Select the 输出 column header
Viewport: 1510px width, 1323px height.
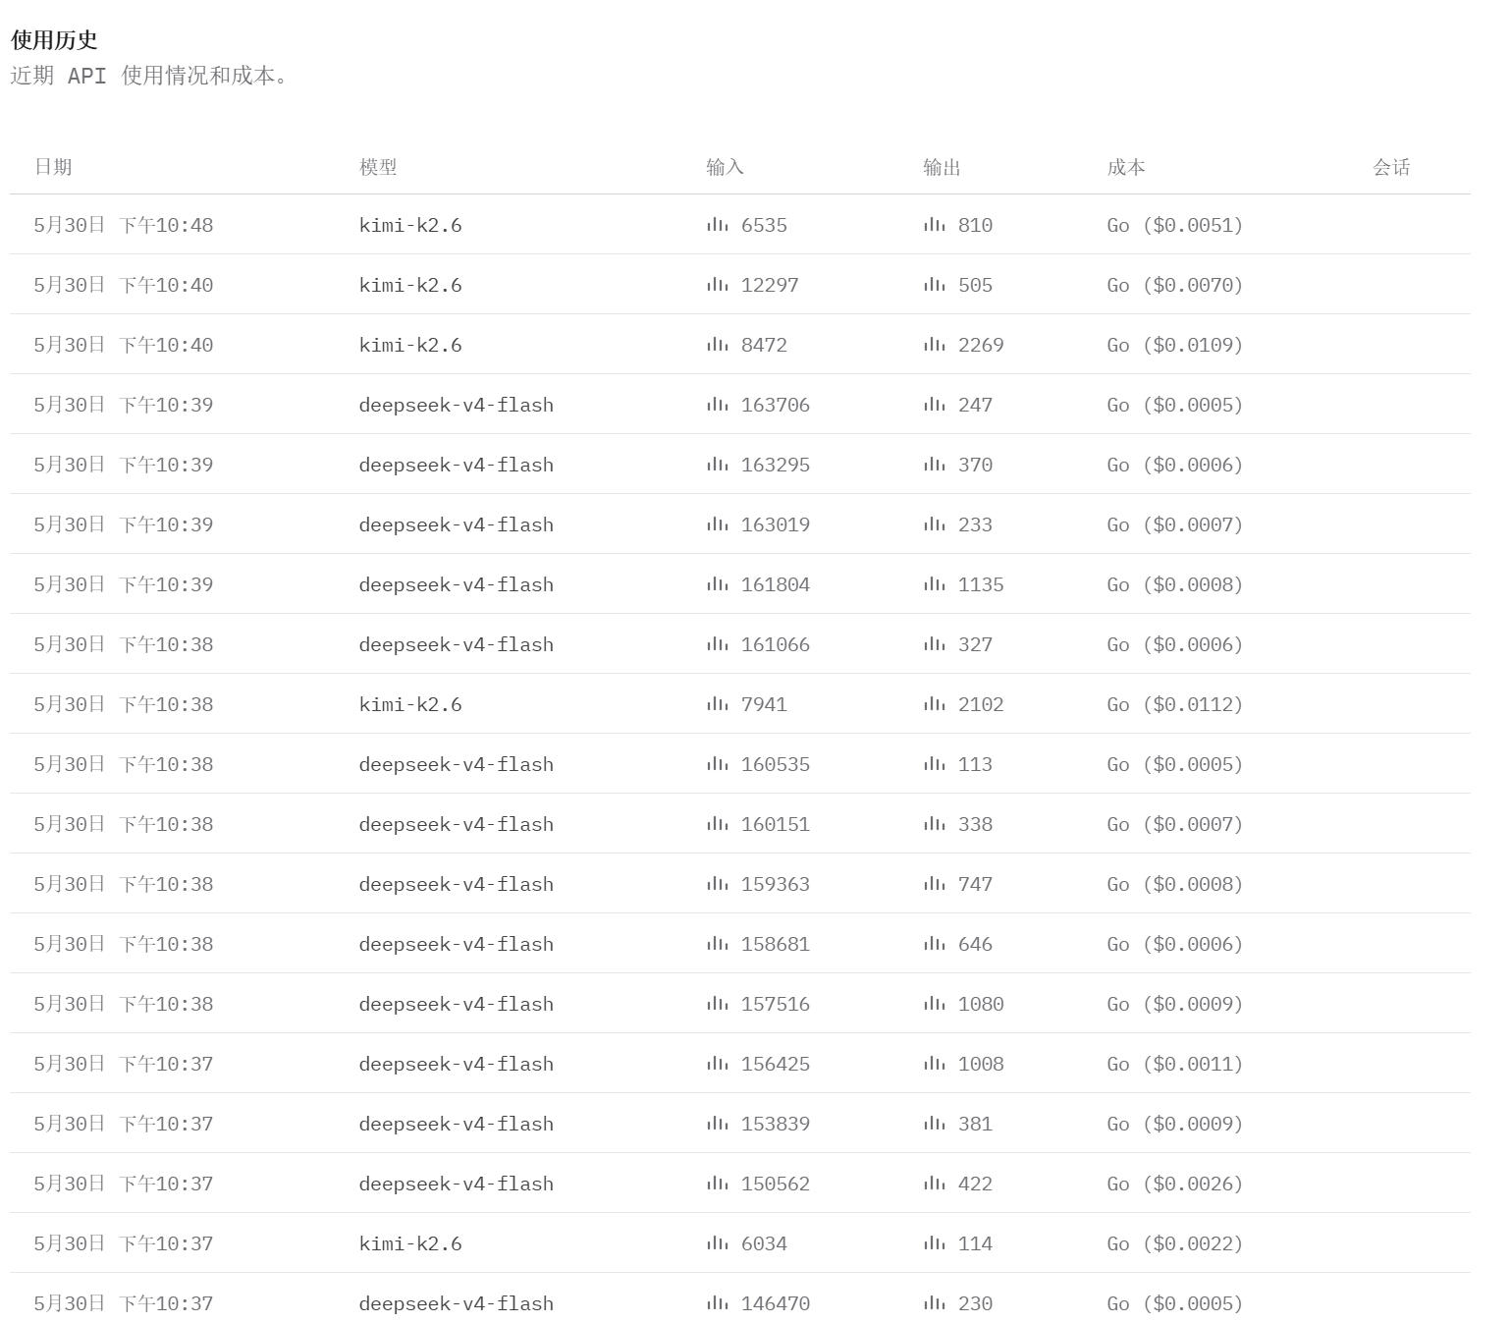[943, 167]
